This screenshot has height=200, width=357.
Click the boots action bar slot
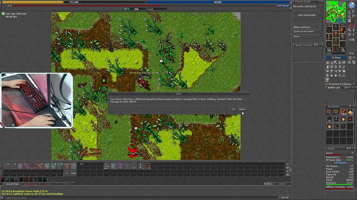(147, 166)
